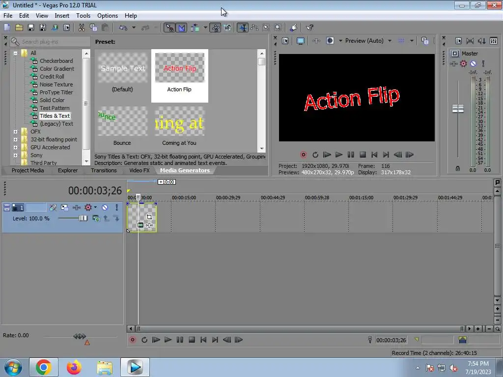Click Copy Snapshot to Clipboard icon

[x=425, y=41]
